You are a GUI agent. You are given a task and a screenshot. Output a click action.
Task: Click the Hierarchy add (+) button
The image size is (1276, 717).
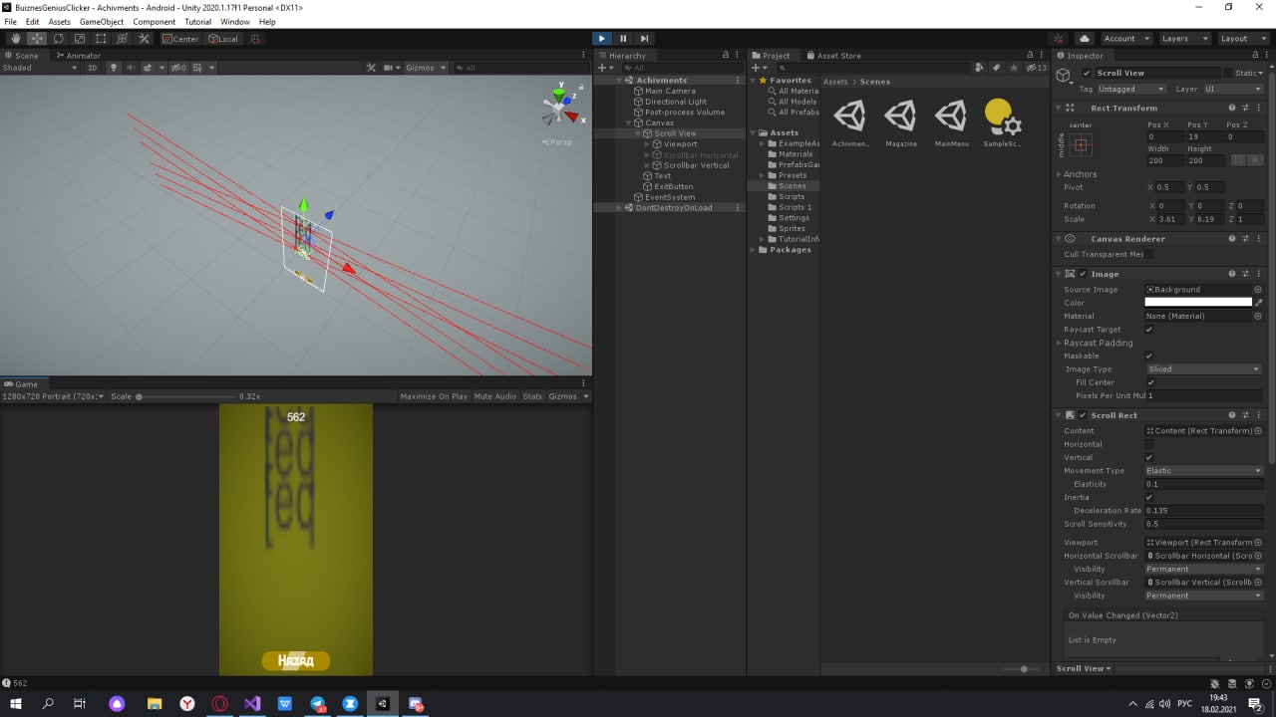[604, 68]
